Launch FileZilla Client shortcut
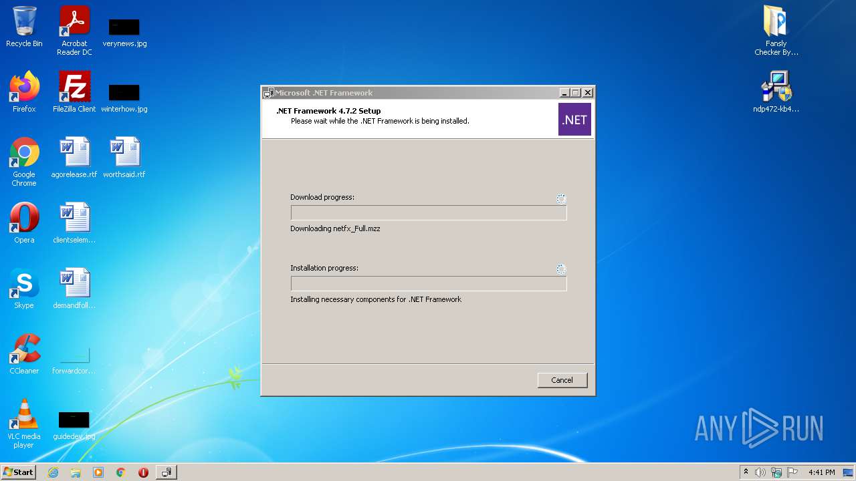 click(x=74, y=92)
